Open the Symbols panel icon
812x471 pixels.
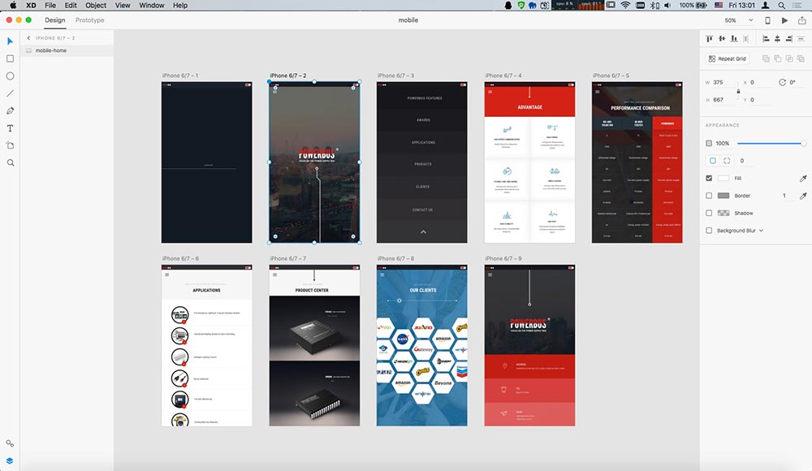[x=10, y=443]
